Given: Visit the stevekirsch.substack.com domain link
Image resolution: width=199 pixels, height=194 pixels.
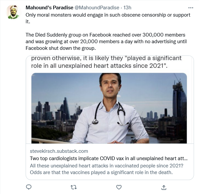Looking at the screenshot, I should coord(59,151).
